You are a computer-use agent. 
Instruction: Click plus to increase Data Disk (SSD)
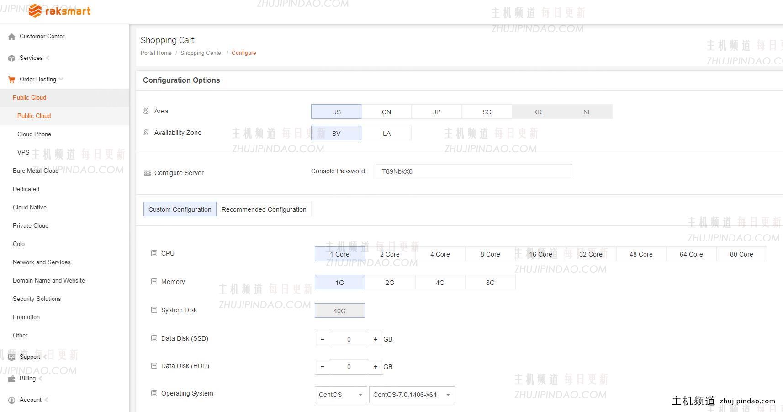pos(376,339)
